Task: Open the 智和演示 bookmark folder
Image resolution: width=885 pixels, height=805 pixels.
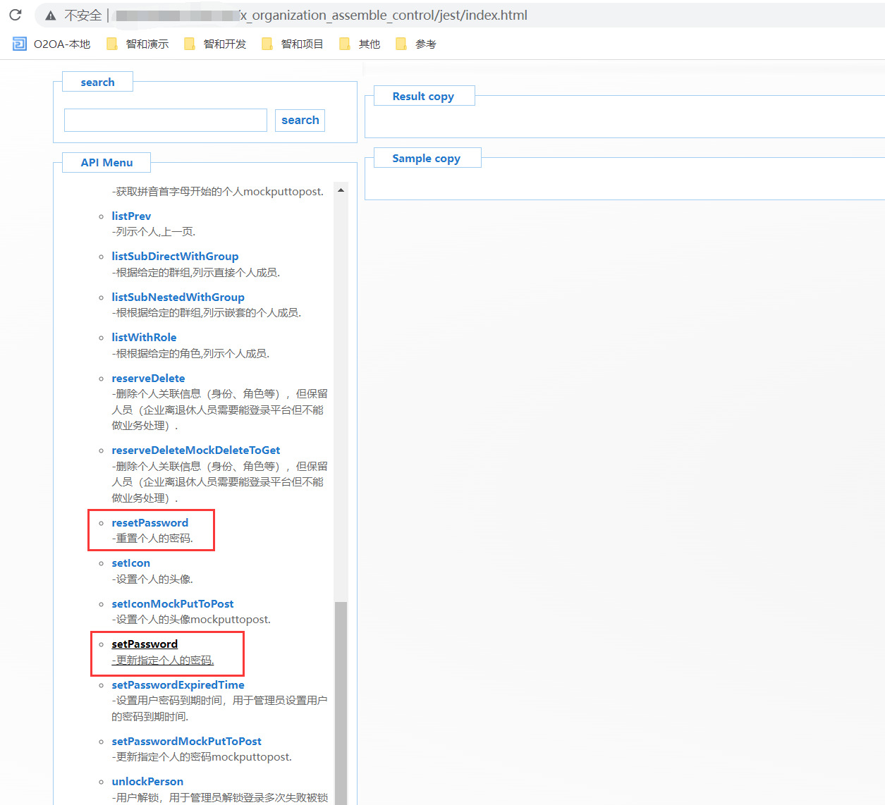Action: coord(138,44)
